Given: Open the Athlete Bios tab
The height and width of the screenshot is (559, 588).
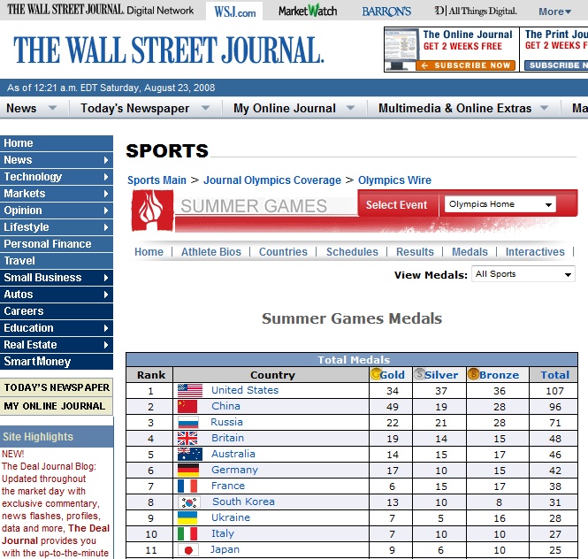Looking at the screenshot, I should [211, 252].
